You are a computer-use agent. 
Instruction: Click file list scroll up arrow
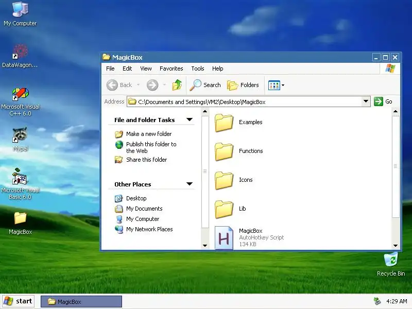[396, 112]
